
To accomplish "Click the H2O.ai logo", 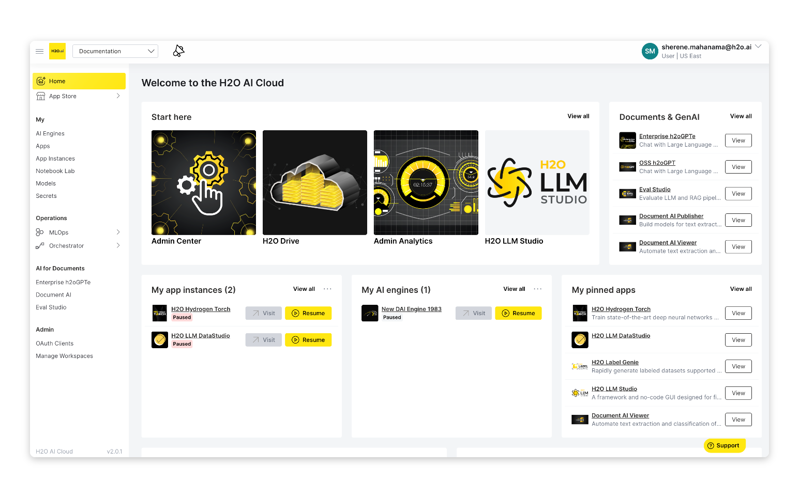I will (57, 51).
